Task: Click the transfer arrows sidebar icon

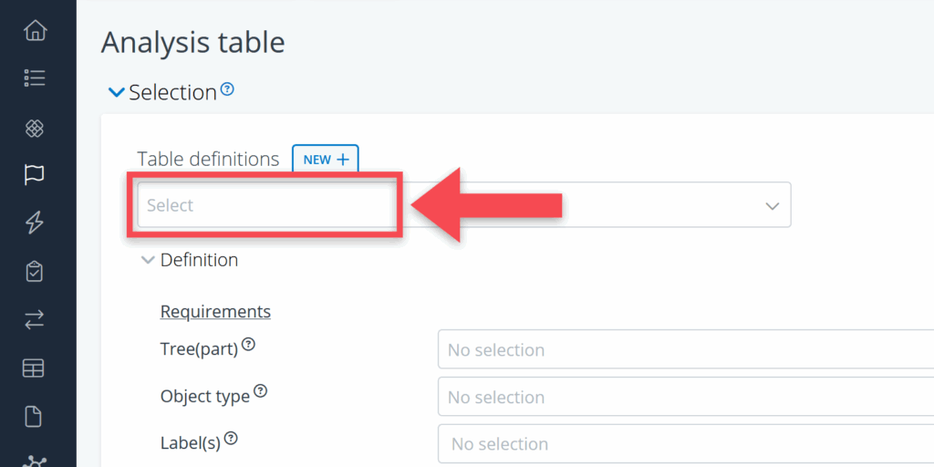Action: tap(35, 319)
